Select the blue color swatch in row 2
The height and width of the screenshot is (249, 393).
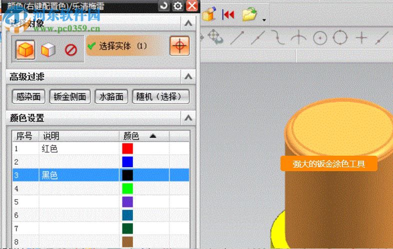tap(127, 162)
